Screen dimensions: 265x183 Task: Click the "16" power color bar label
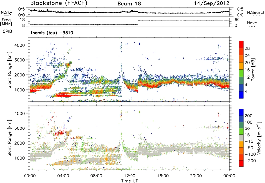coord(247,70)
